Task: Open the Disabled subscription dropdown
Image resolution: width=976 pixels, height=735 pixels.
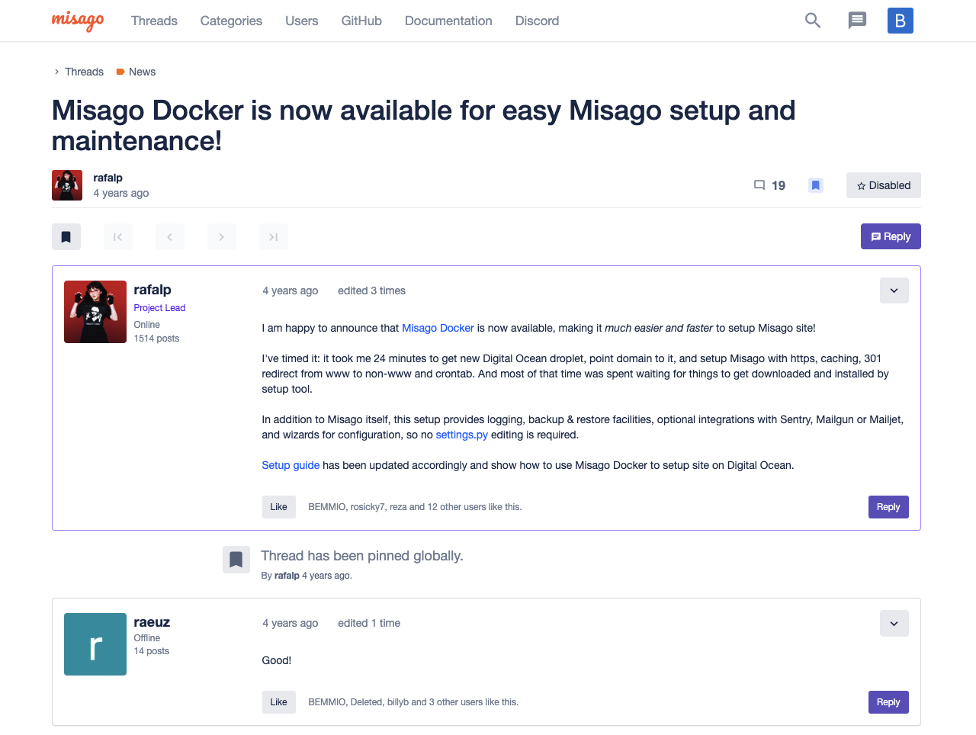Action: coord(883,185)
